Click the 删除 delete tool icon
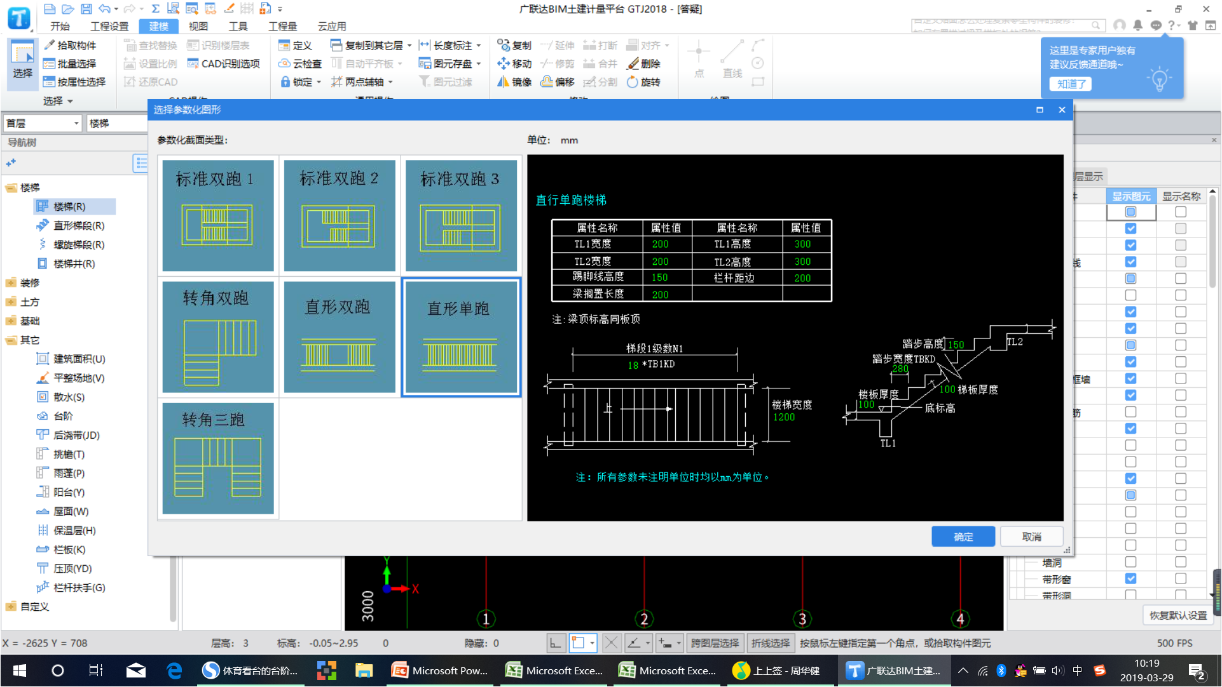 point(633,63)
